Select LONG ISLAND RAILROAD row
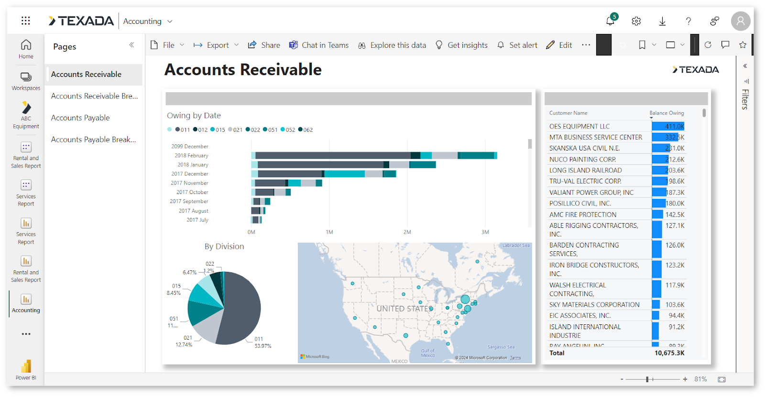 [617, 171]
